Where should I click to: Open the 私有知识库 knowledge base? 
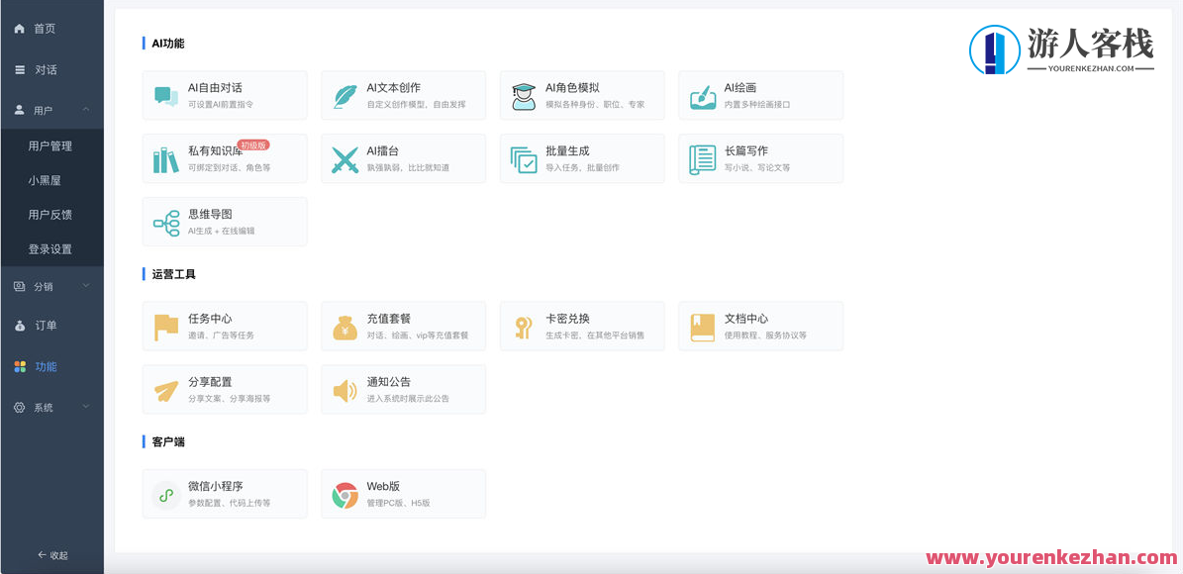pos(224,158)
